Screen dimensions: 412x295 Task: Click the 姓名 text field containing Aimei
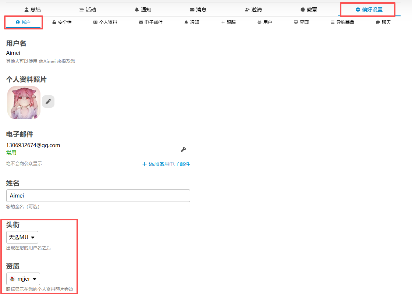pos(98,196)
